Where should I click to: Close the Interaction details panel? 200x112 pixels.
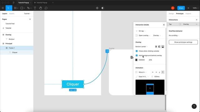pyautogui.click(x=164, y=25)
